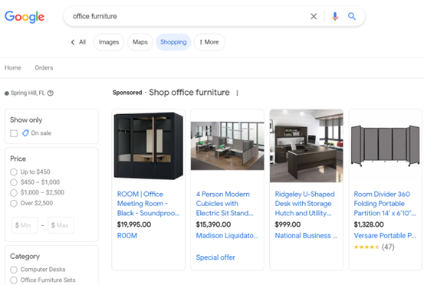
Task: Switch to the Images tab
Action: [109, 42]
